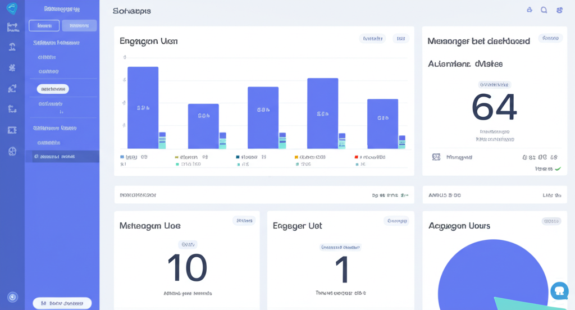575x310 pixels.
Task: Click the pill button in Meaonger bet card header
Action: click(x=550, y=38)
